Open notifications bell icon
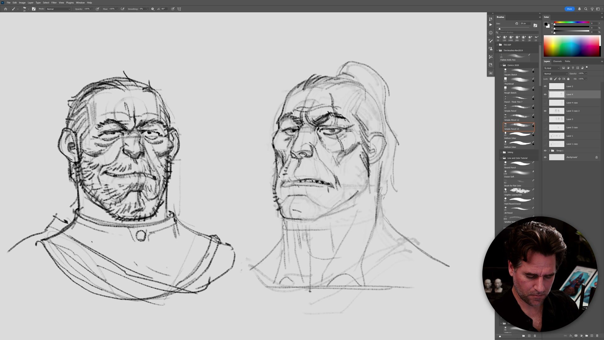604x340 pixels. pos(579,9)
